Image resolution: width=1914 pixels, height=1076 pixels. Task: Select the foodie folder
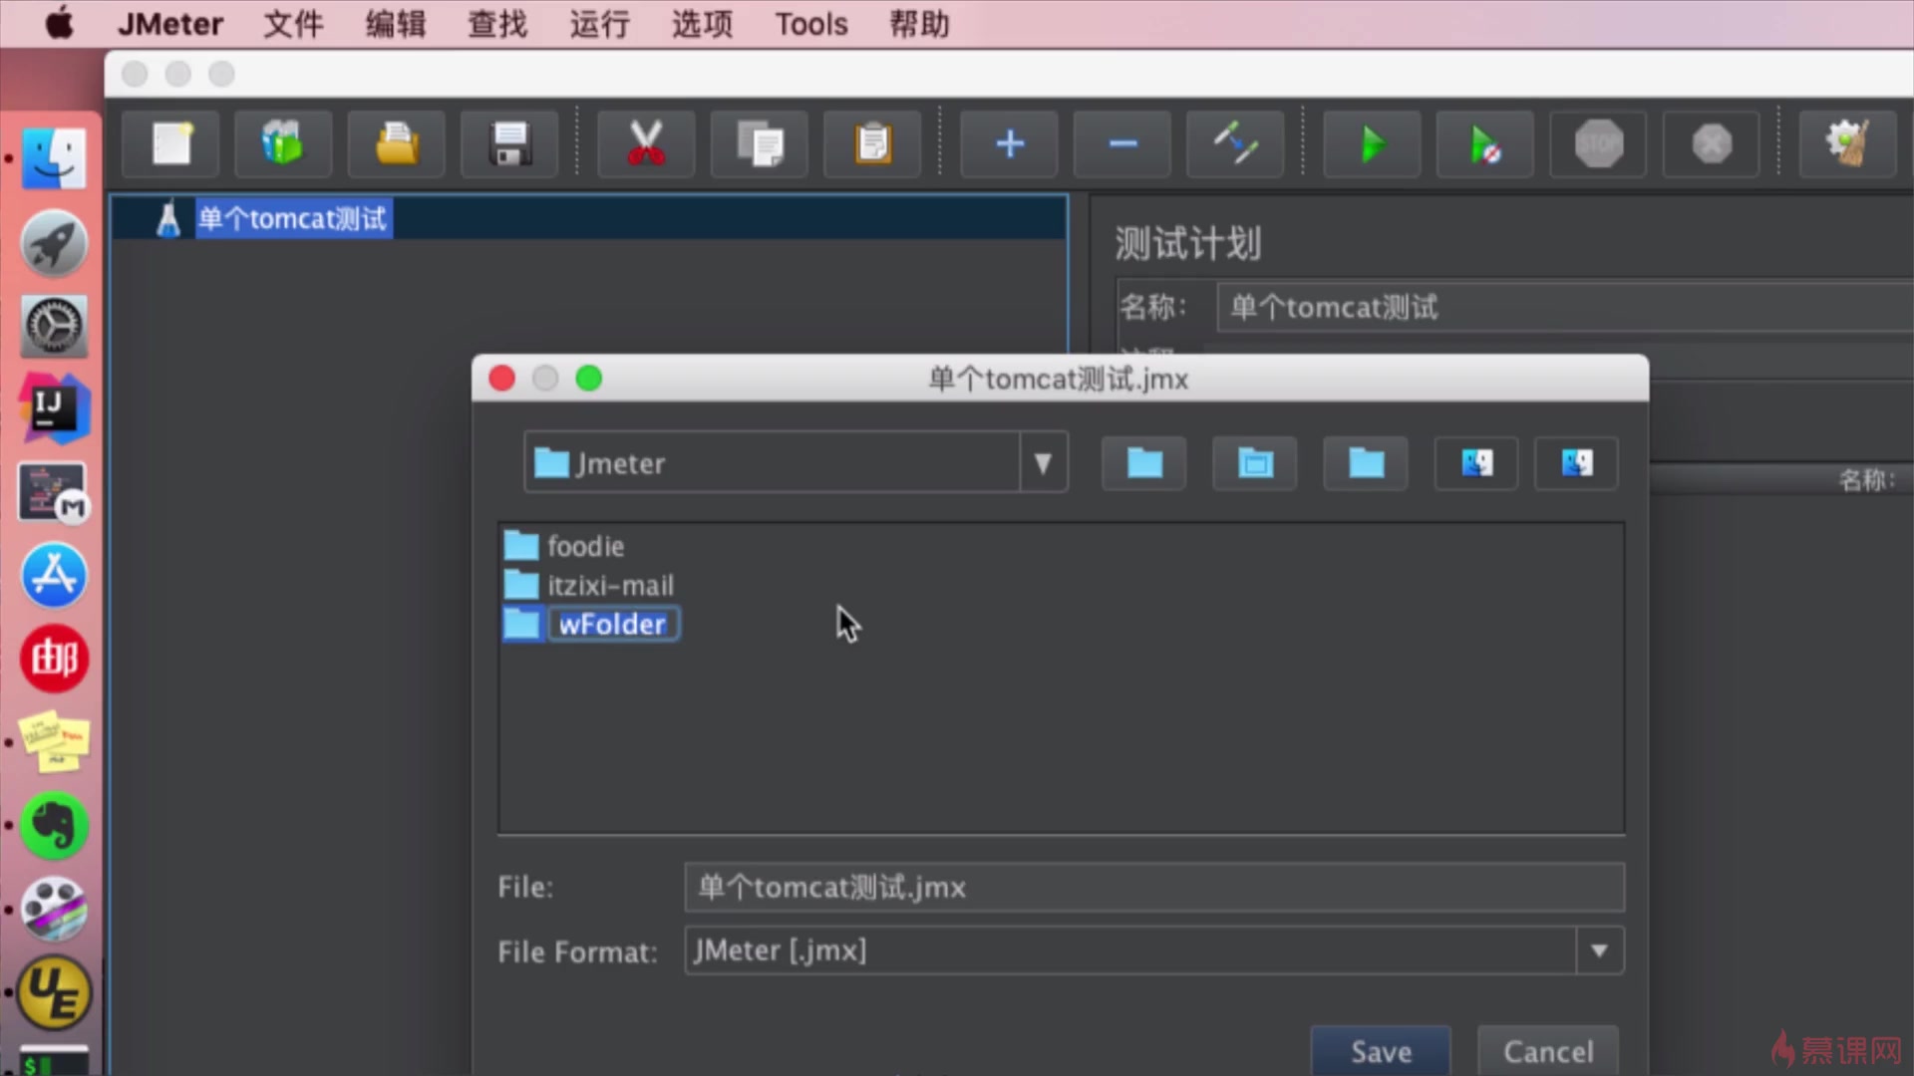pos(585,546)
